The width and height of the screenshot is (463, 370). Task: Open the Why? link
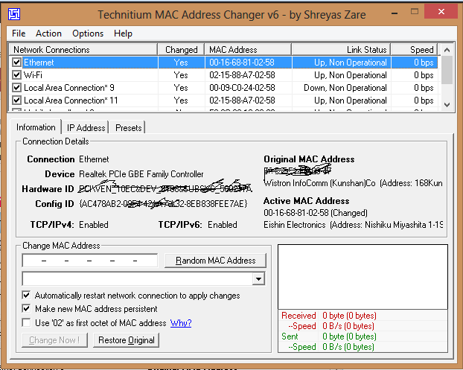point(181,323)
